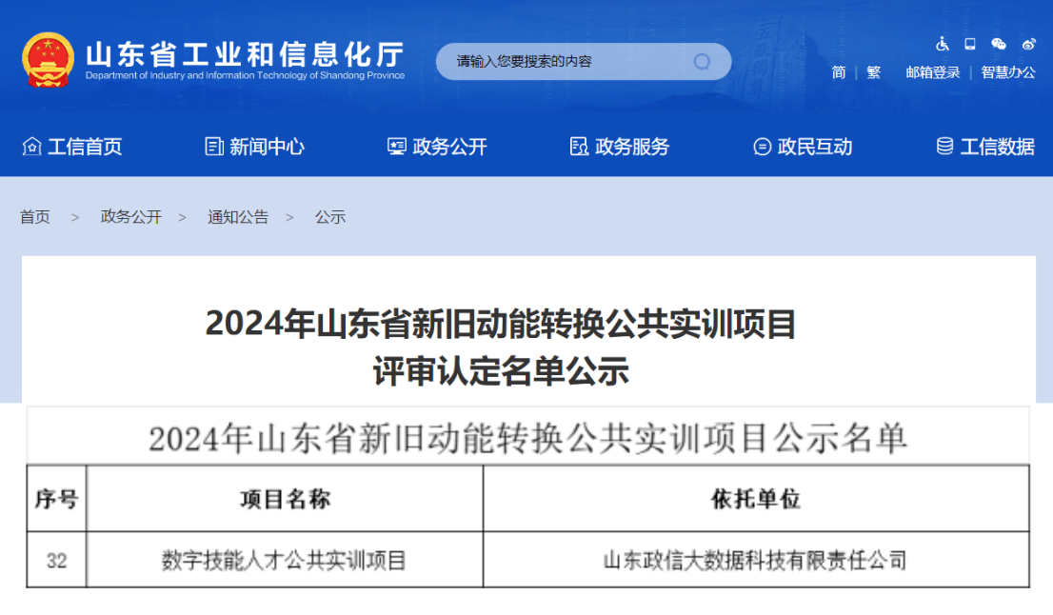This screenshot has width=1053, height=615.
Task: Open the Weibo icon
Action: pyautogui.click(x=1029, y=45)
